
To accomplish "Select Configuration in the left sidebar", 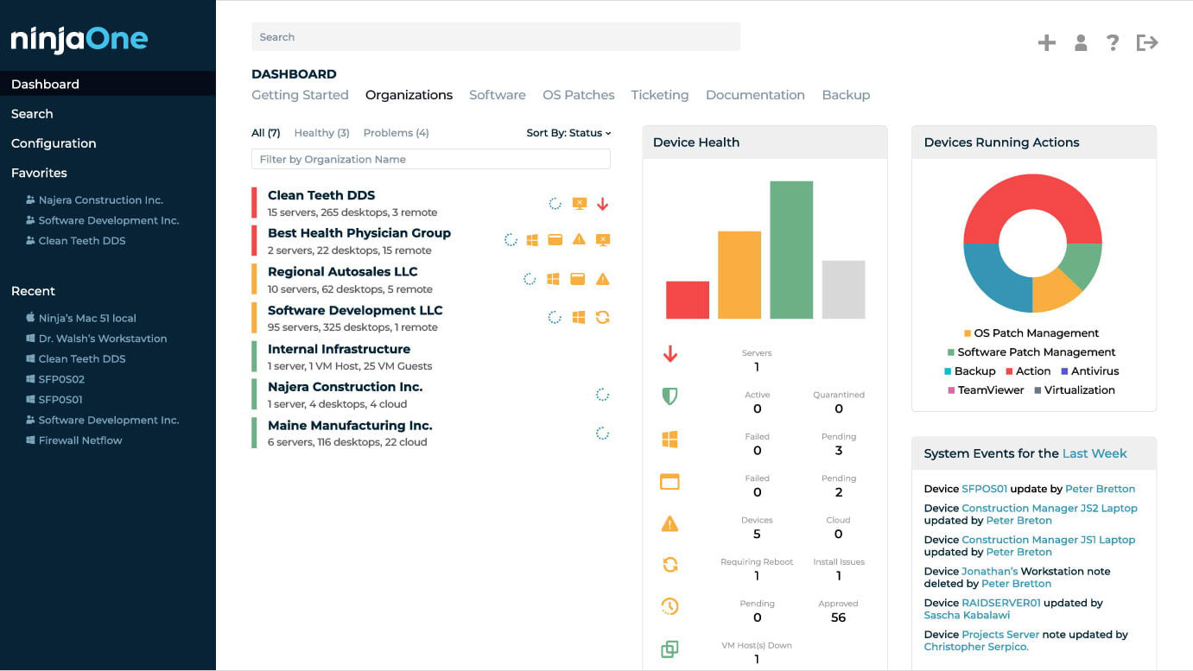I will (54, 142).
